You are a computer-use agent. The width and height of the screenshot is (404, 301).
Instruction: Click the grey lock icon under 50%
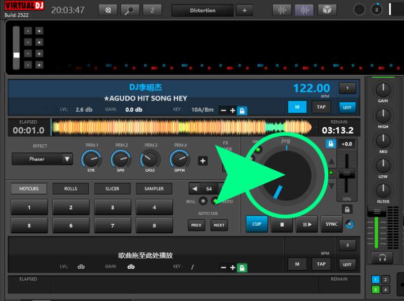[347, 209]
